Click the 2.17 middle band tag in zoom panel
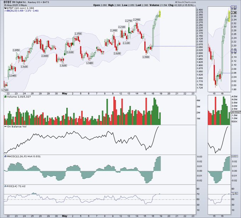 point(234,51)
